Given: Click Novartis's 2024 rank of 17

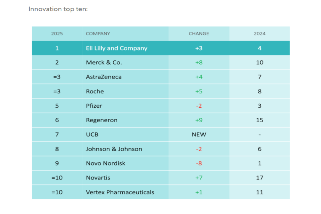Looking at the screenshot, I should (x=259, y=178).
